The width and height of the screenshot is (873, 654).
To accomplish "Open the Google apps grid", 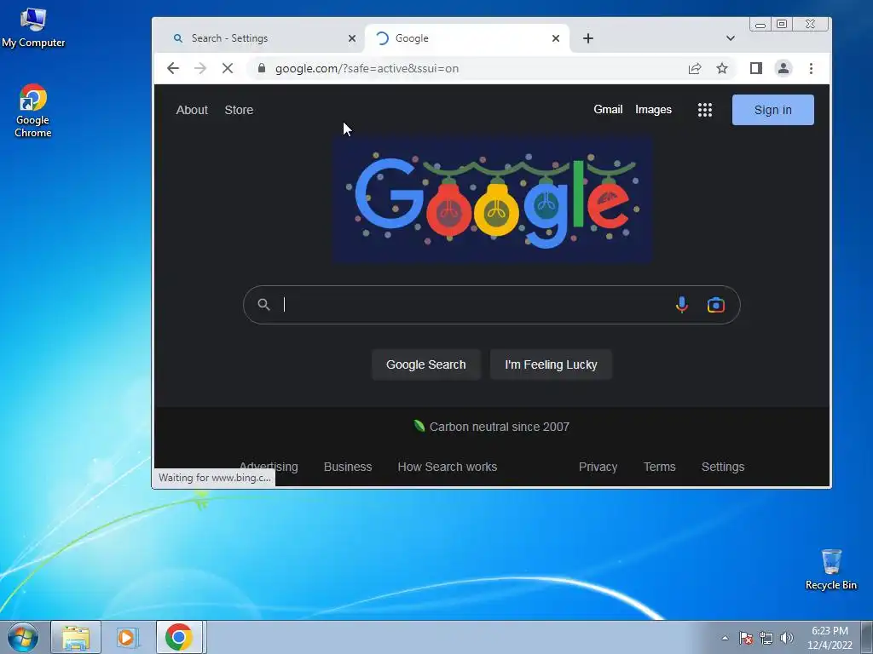I will 705,110.
